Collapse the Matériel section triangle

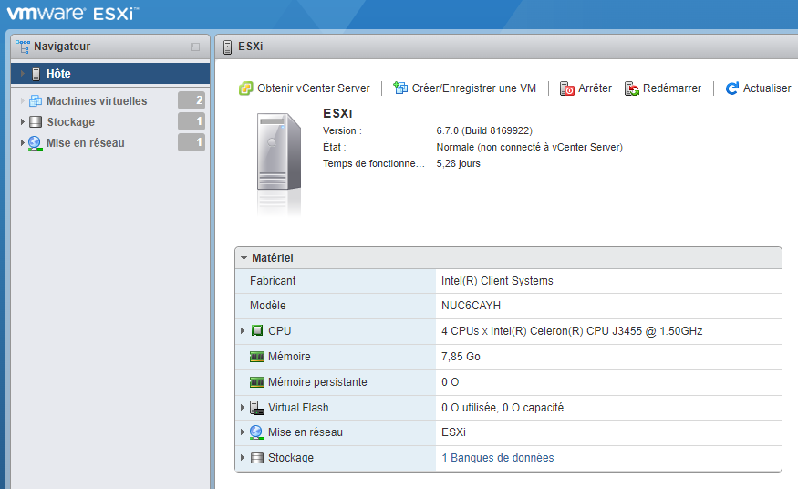point(244,258)
